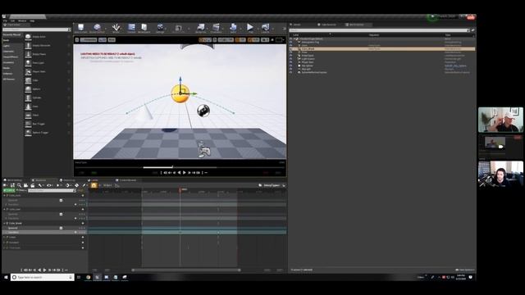Open the Windows Start menu
The width and height of the screenshot is (525, 295).
[6, 277]
